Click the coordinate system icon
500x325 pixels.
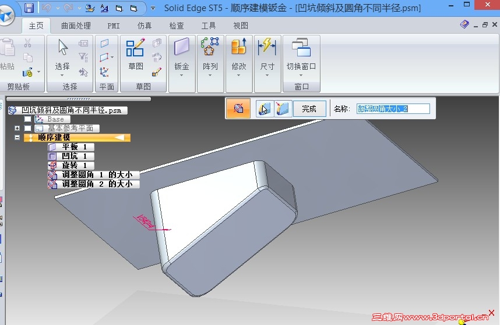pos(104,72)
